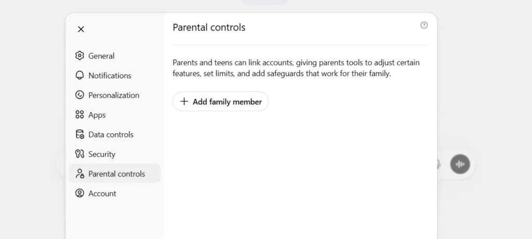The image size is (532, 239).
Task: Open the help question mark icon
Action: [424, 25]
